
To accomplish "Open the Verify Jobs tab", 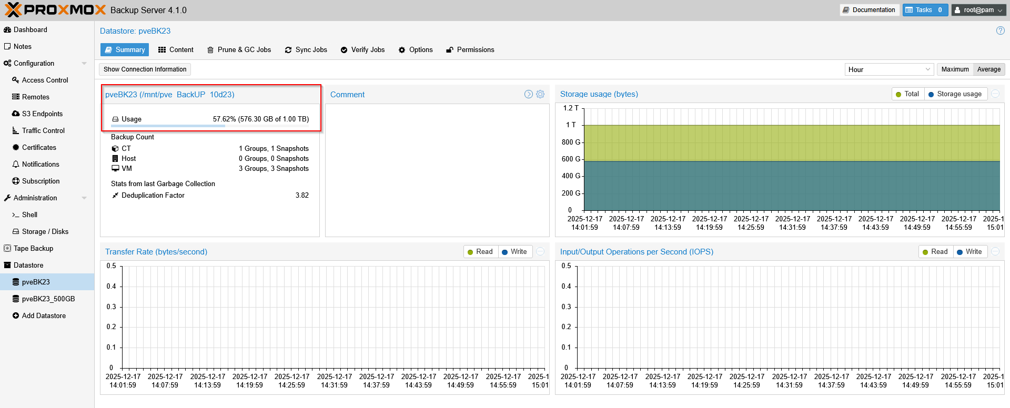I will click(362, 50).
